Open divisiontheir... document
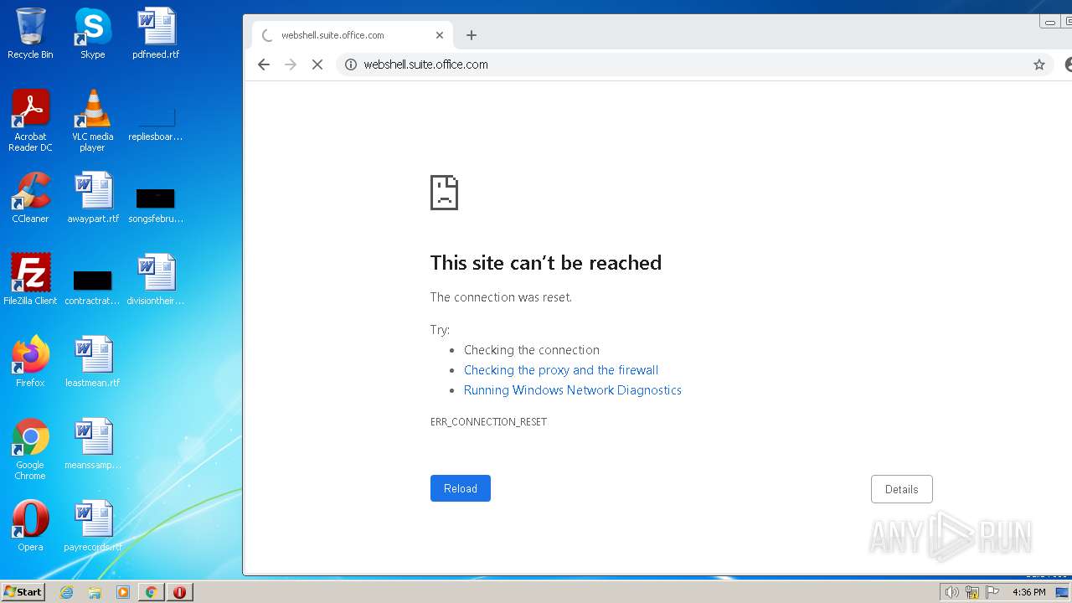Viewport: 1072px width, 603px height. point(156,280)
